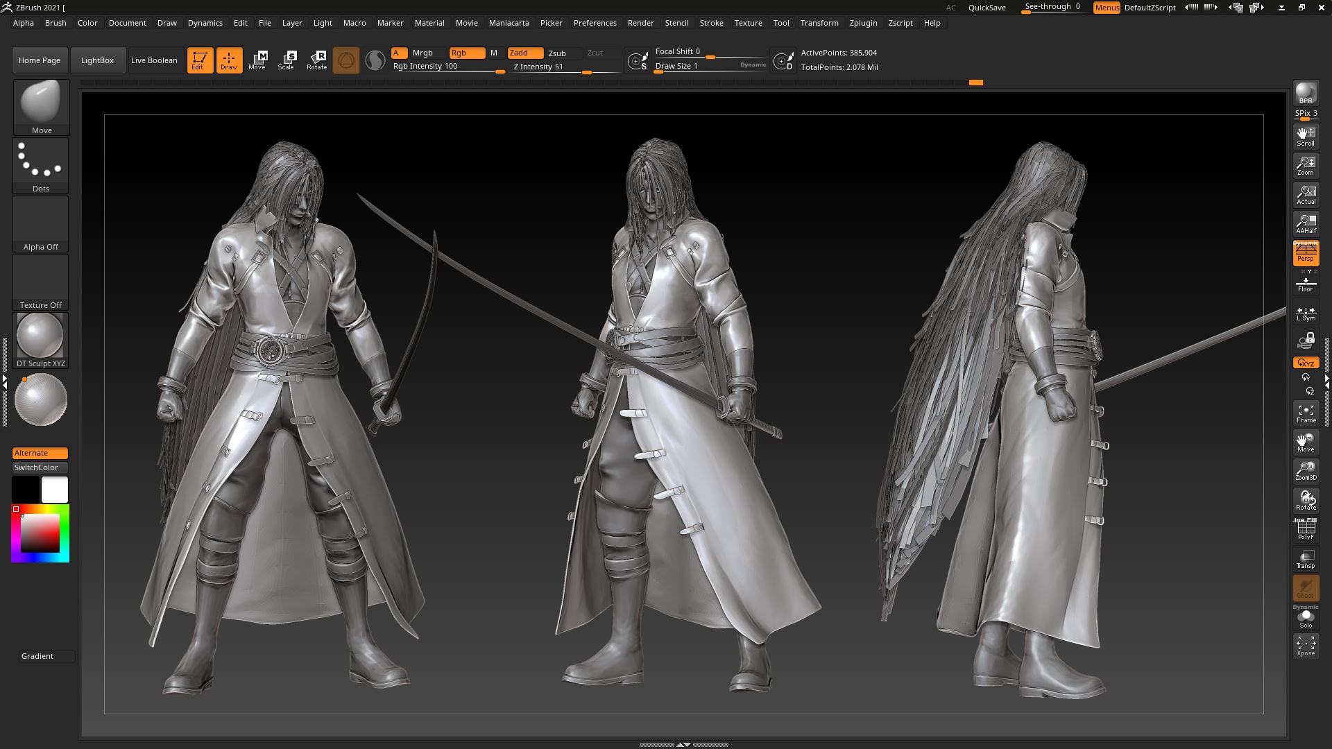Viewport: 1332px width, 749px height.
Task: Expand the right tray divider arrows
Action: pyautogui.click(x=1327, y=381)
